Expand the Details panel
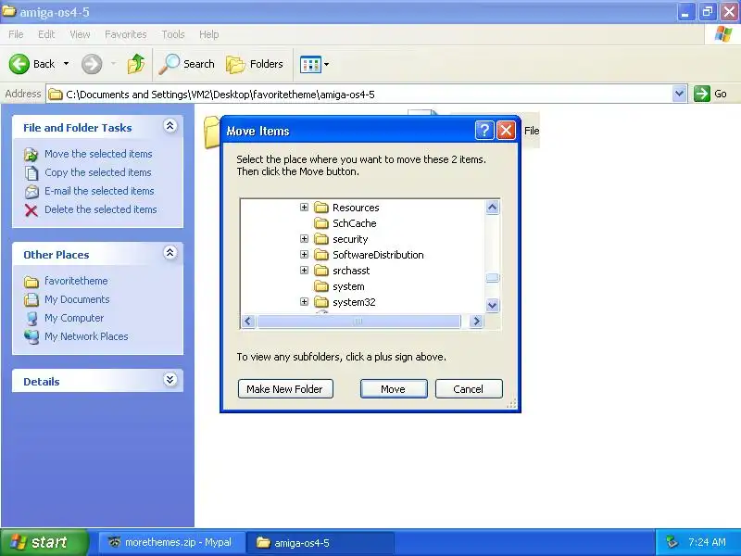The width and height of the screenshot is (741, 556). pyautogui.click(x=170, y=380)
